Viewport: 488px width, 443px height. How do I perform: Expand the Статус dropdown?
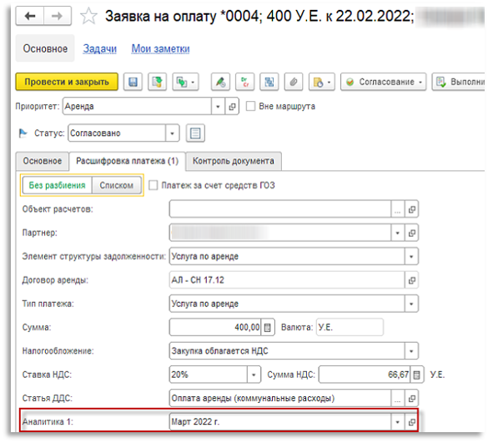[172, 133]
